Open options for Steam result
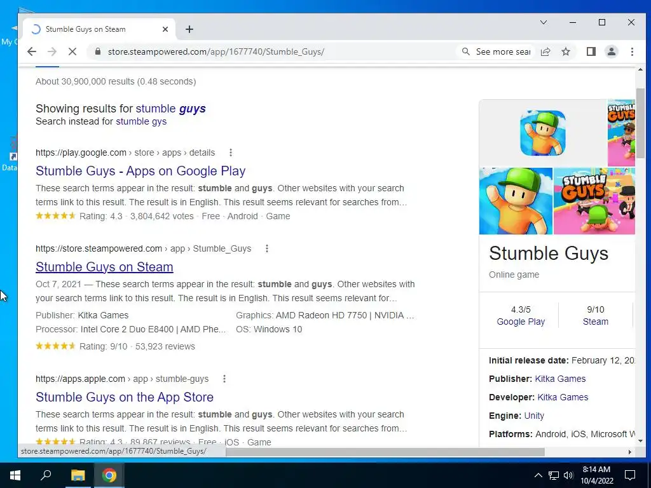651x488 pixels. [x=266, y=248]
